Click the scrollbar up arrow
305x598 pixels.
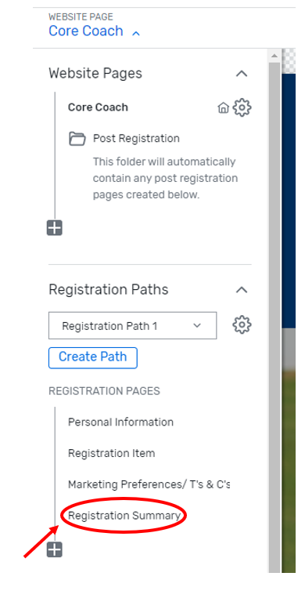pos(274,56)
